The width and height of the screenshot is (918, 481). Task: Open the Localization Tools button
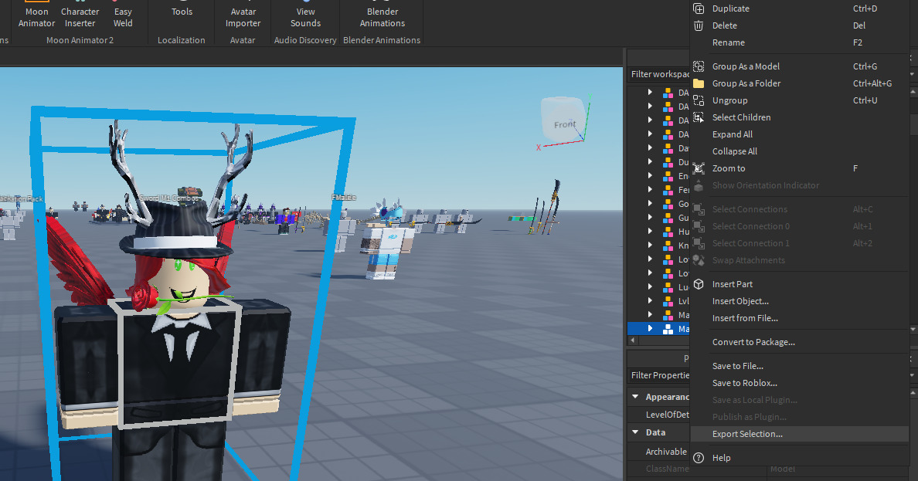[x=182, y=12]
